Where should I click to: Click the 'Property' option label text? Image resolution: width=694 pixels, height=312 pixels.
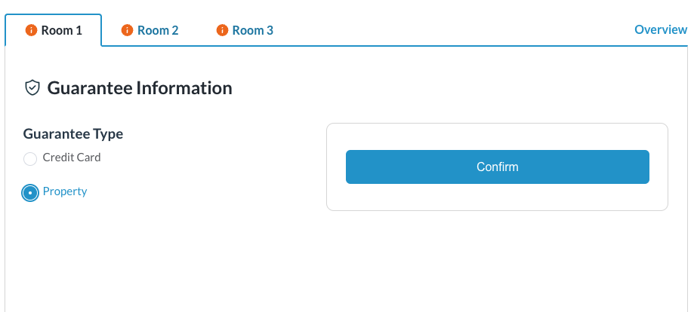pyautogui.click(x=65, y=191)
